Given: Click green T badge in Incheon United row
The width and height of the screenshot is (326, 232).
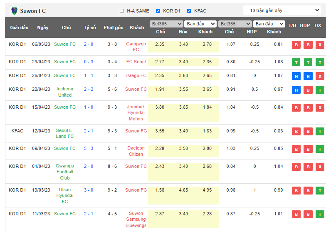Looking at the screenshot, I should point(319,90).
